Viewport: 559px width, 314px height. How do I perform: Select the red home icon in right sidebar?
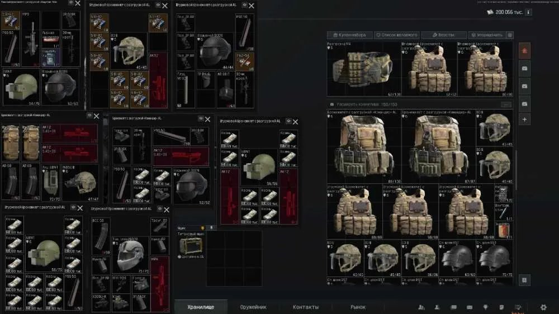tap(524, 51)
